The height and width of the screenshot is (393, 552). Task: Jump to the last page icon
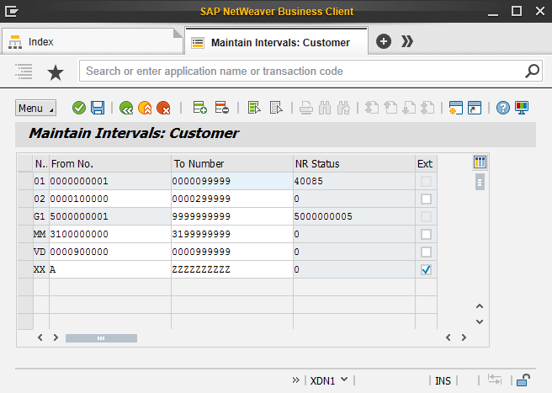[x=427, y=108]
